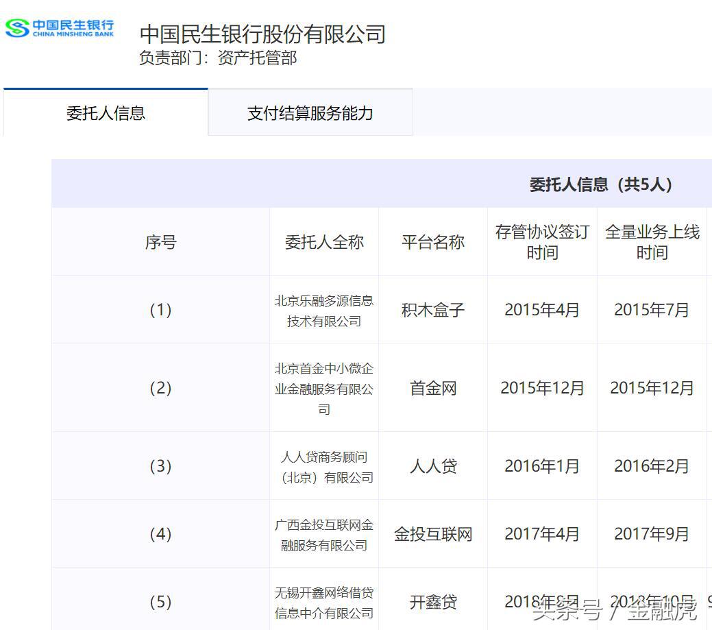The image size is (712, 630).
Task: Click the 平台名称 column header
Action: (x=433, y=242)
